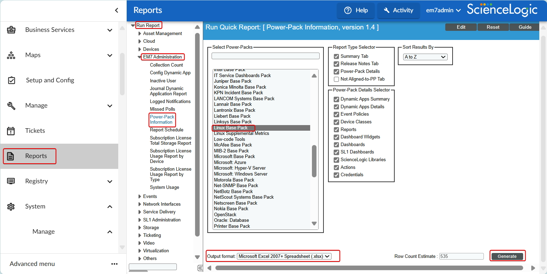Open the em7admin user menu
The height and width of the screenshot is (274, 547).
click(443, 11)
